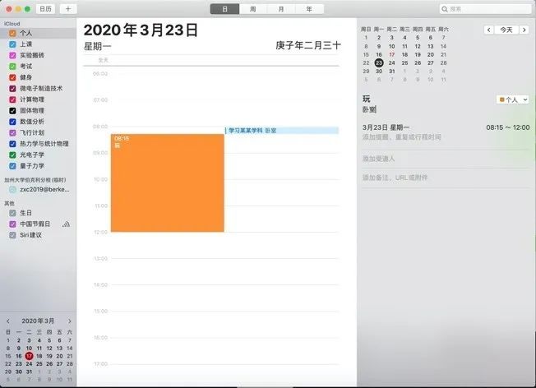Image resolution: width=536 pixels, height=388 pixels.
Task: Toggle the 量子力学 calendar checkbox
Action: [12, 165]
